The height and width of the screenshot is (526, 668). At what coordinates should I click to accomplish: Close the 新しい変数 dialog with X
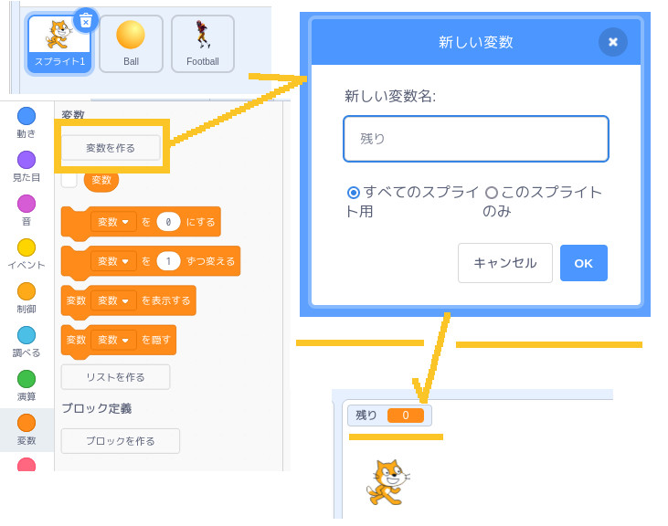[612, 42]
